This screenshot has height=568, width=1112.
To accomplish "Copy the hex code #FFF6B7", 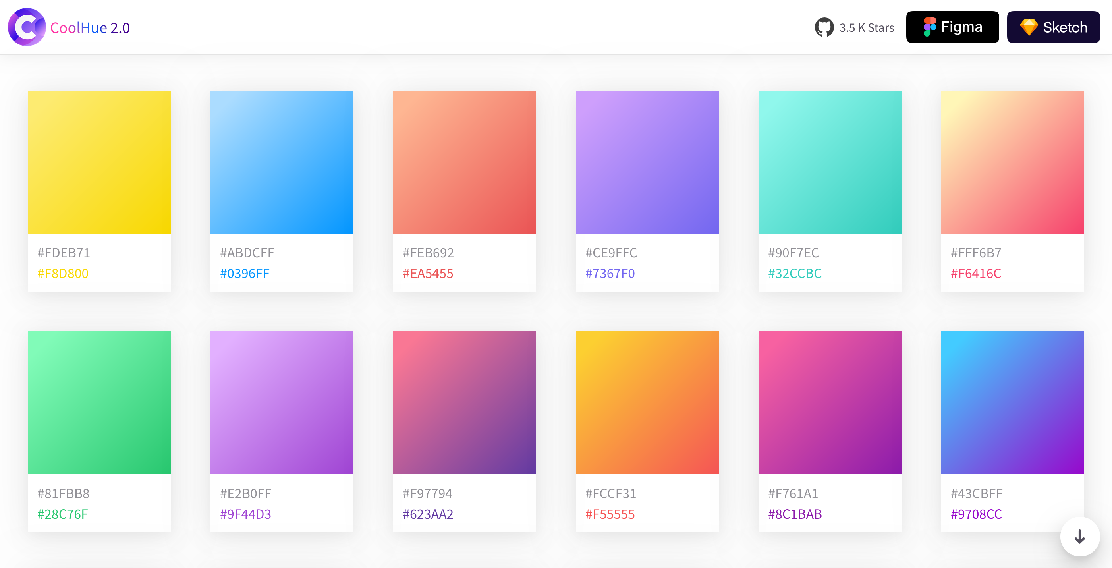I will pyautogui.click(x=976, y=253).
